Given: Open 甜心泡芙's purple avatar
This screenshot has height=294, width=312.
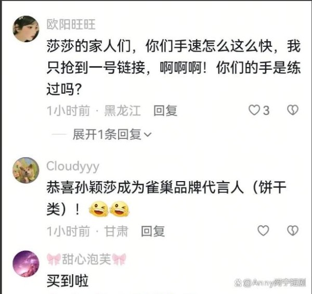Looking at the screenshot, I should [26, 264].
